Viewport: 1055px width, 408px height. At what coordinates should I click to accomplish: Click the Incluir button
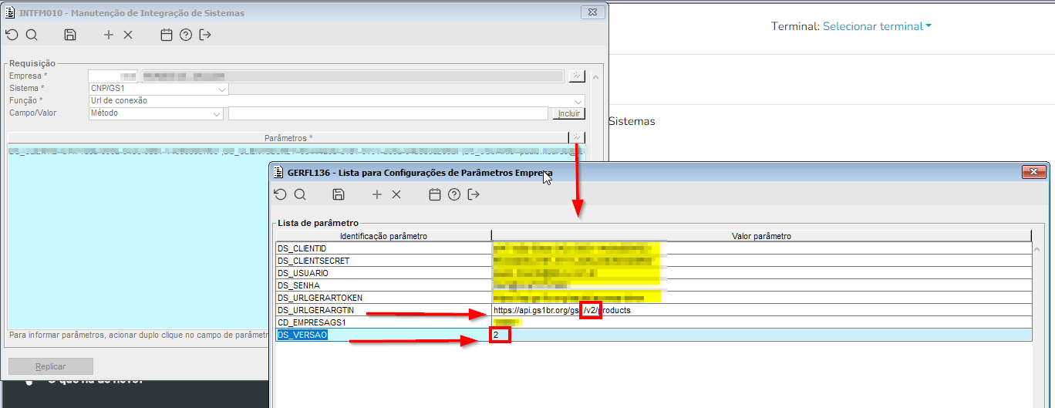tap(568, 113)
